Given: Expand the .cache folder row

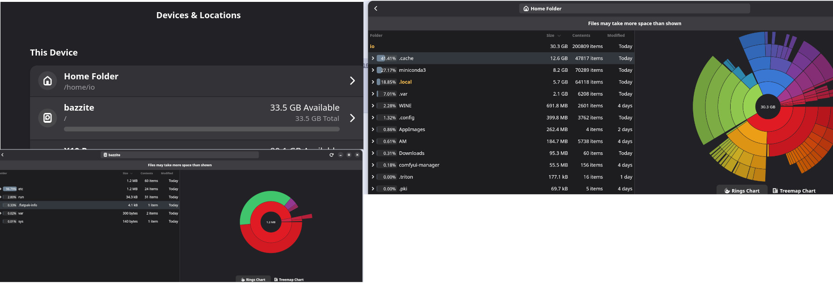Looking at the screenshot, I should point(373,58).
